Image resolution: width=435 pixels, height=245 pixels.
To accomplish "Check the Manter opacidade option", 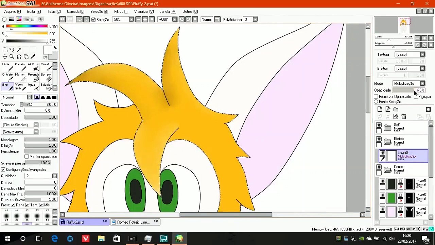I will pos(27,157).
